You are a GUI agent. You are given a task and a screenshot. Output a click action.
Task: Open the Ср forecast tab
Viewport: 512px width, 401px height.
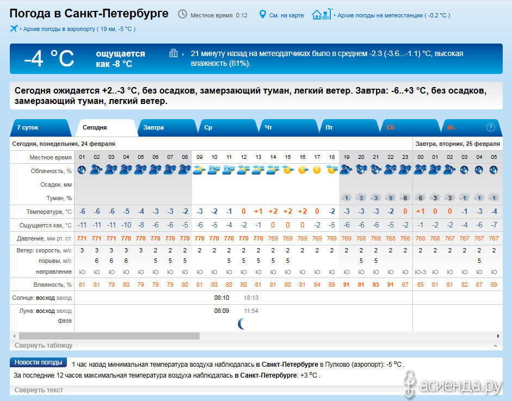tap(228, 128)
